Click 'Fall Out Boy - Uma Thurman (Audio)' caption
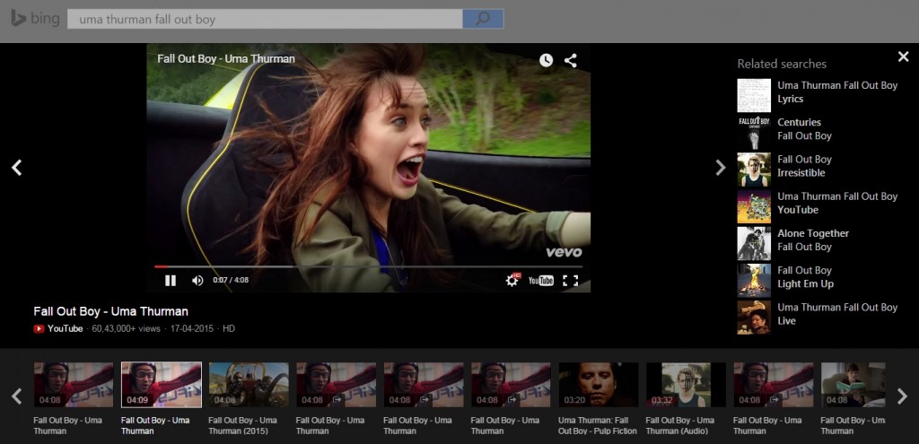The width and height of the screenshot is (919, 444). (x=680, y=425)
